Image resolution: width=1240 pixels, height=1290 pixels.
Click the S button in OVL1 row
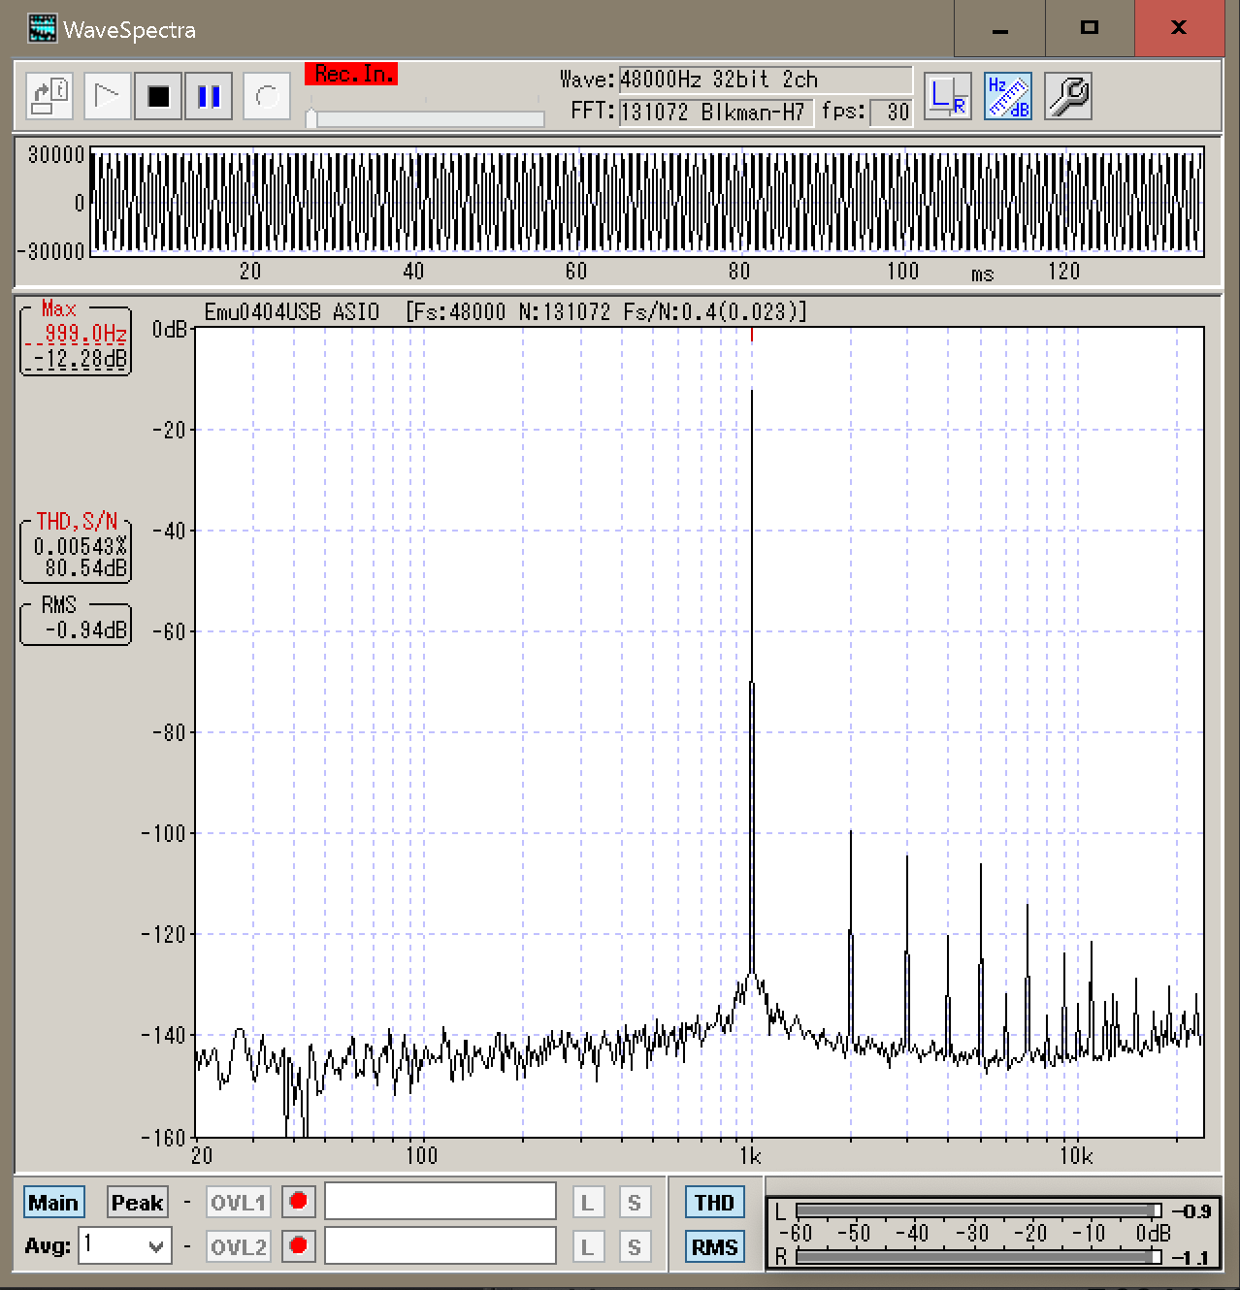(x=635, y=1203)
